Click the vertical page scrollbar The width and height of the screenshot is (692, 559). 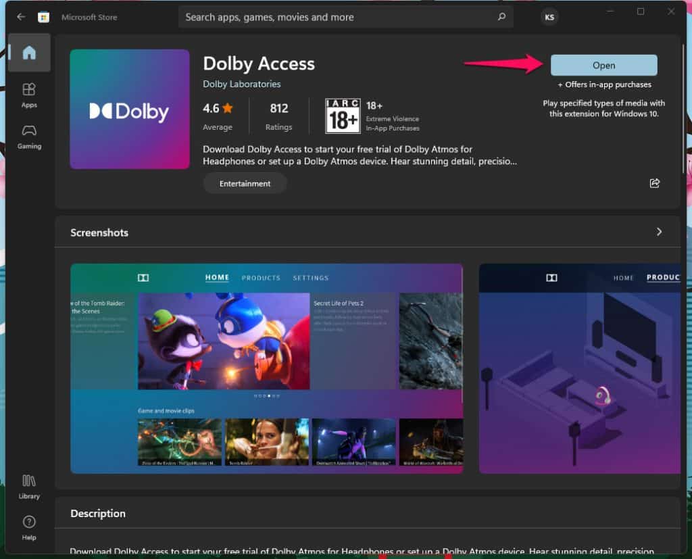point(683,108)
